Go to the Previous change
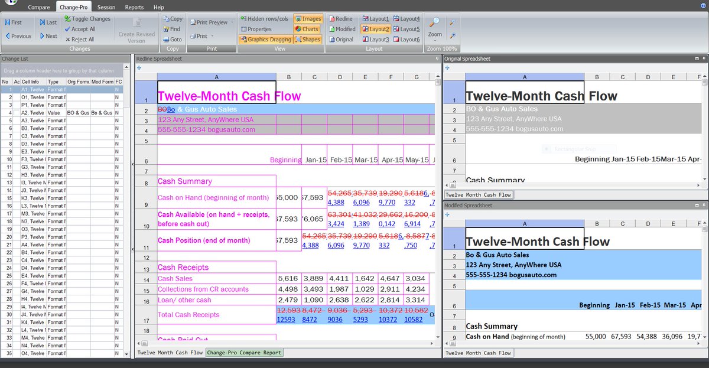Image resolution: width=709 pixels, height=368 pixels. pos(18,36)
